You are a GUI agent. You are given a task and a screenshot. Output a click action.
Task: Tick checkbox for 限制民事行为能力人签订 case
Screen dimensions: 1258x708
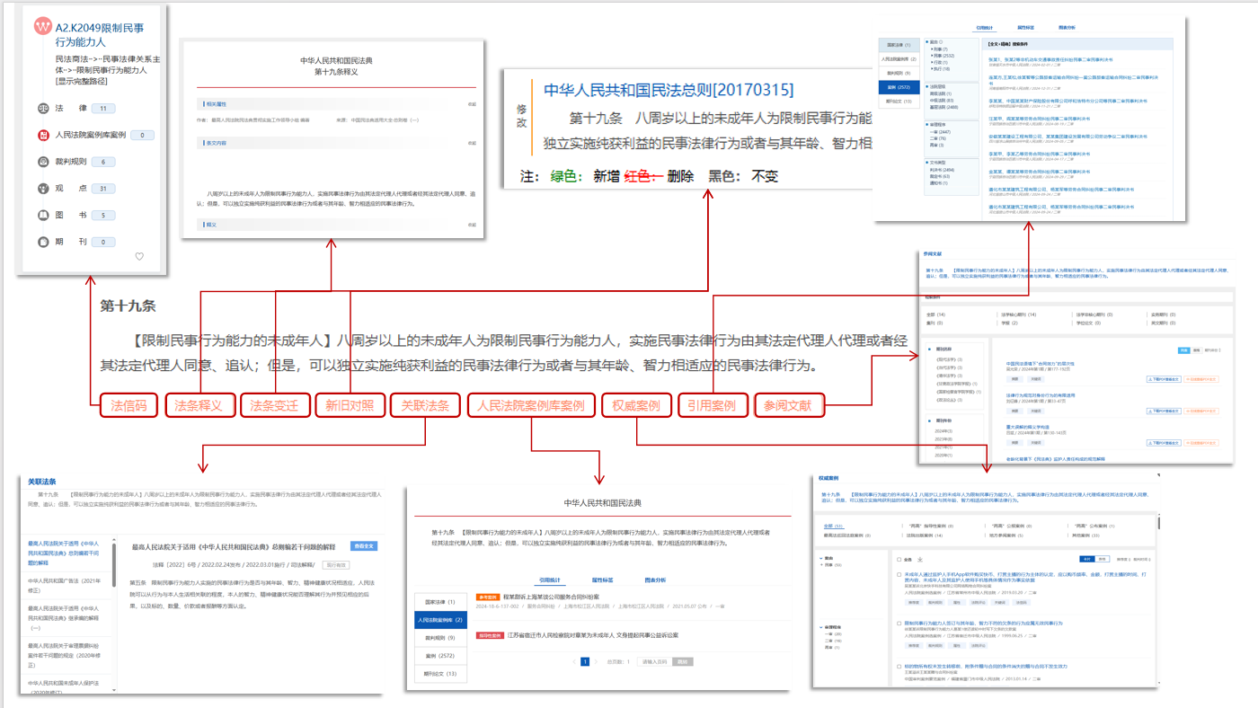899,624
